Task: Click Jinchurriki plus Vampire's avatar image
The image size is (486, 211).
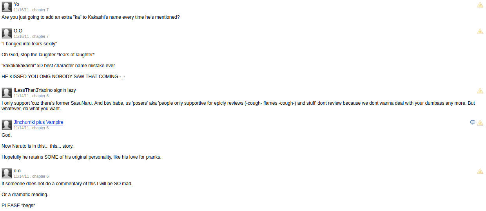Action: pyautogui.click(x=7, y=125)
